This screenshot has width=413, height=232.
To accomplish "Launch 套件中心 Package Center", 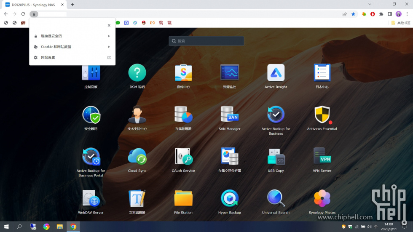I will [x=183, y=72].
